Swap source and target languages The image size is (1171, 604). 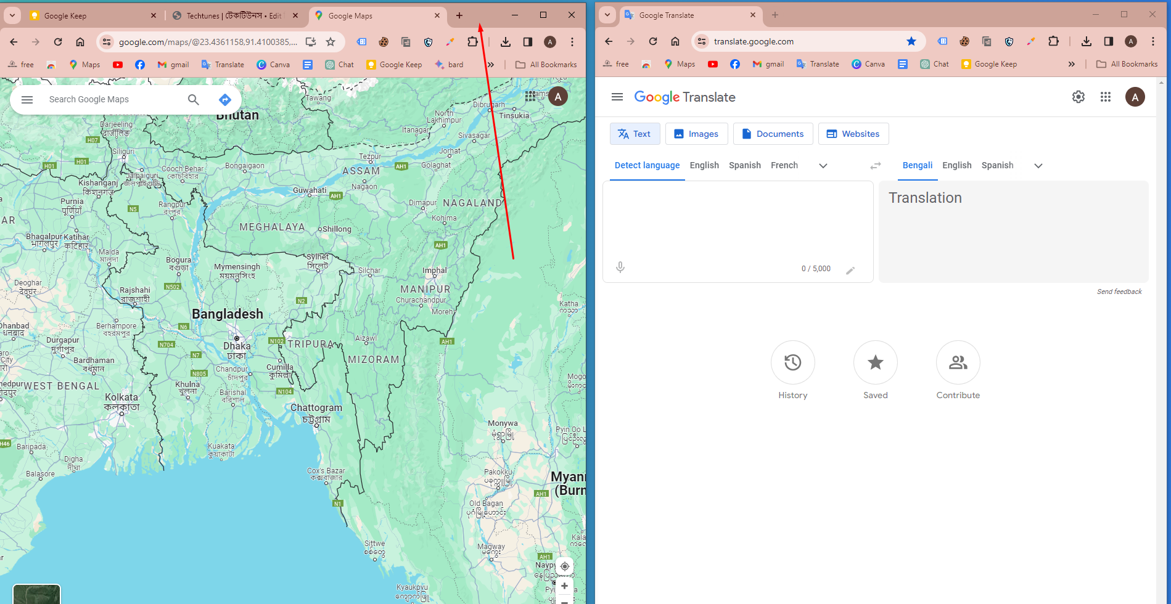pos(876,165)
